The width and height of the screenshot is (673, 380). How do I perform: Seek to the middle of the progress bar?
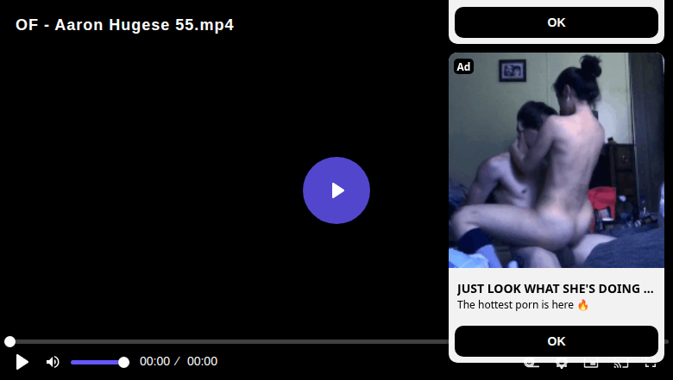coord(336,341)
